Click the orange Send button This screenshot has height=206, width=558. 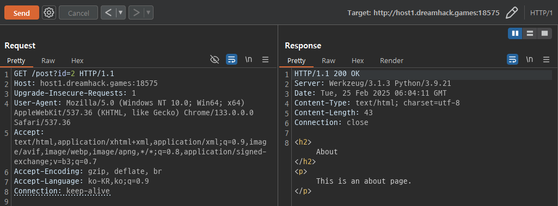pyautogui.click(x=22, y=13)
